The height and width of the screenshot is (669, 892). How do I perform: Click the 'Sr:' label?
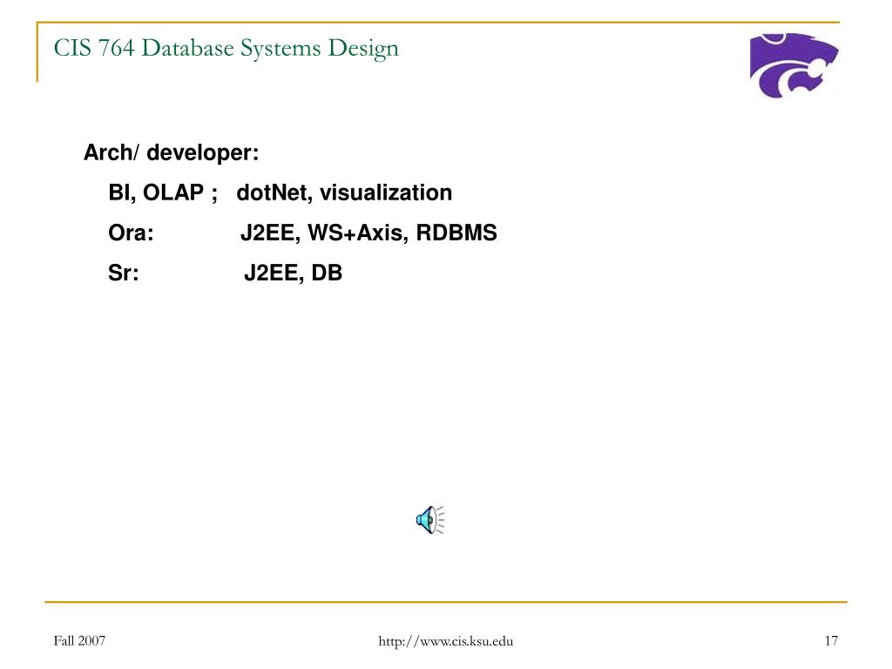point(124,273)
